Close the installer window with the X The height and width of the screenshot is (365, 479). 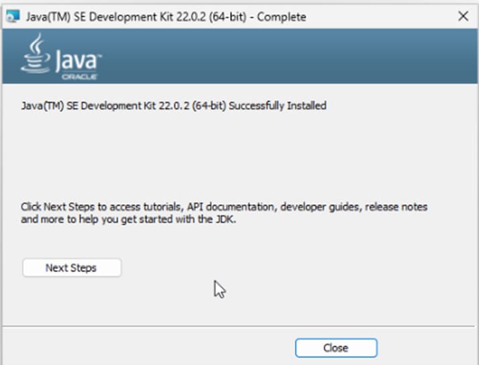point(462,16)
